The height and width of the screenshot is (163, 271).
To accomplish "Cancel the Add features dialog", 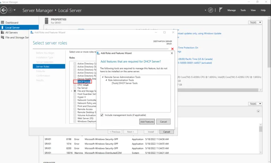I will 163,122.
